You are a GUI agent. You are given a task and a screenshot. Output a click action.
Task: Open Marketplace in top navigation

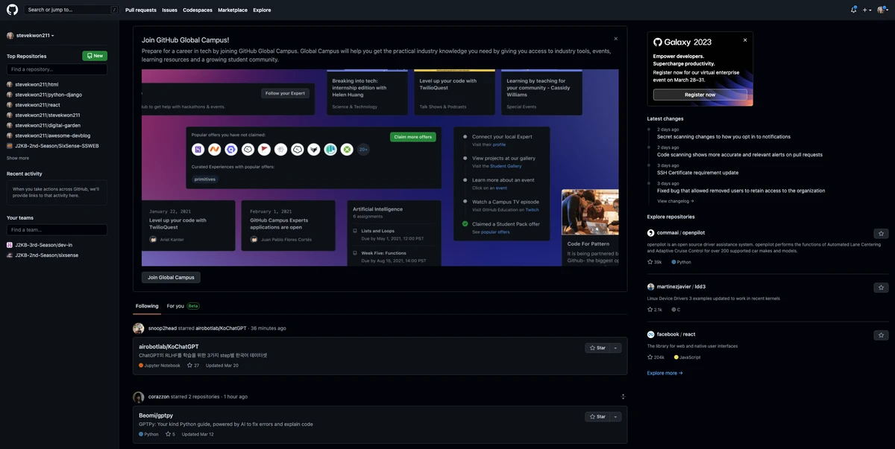[233, 10]
